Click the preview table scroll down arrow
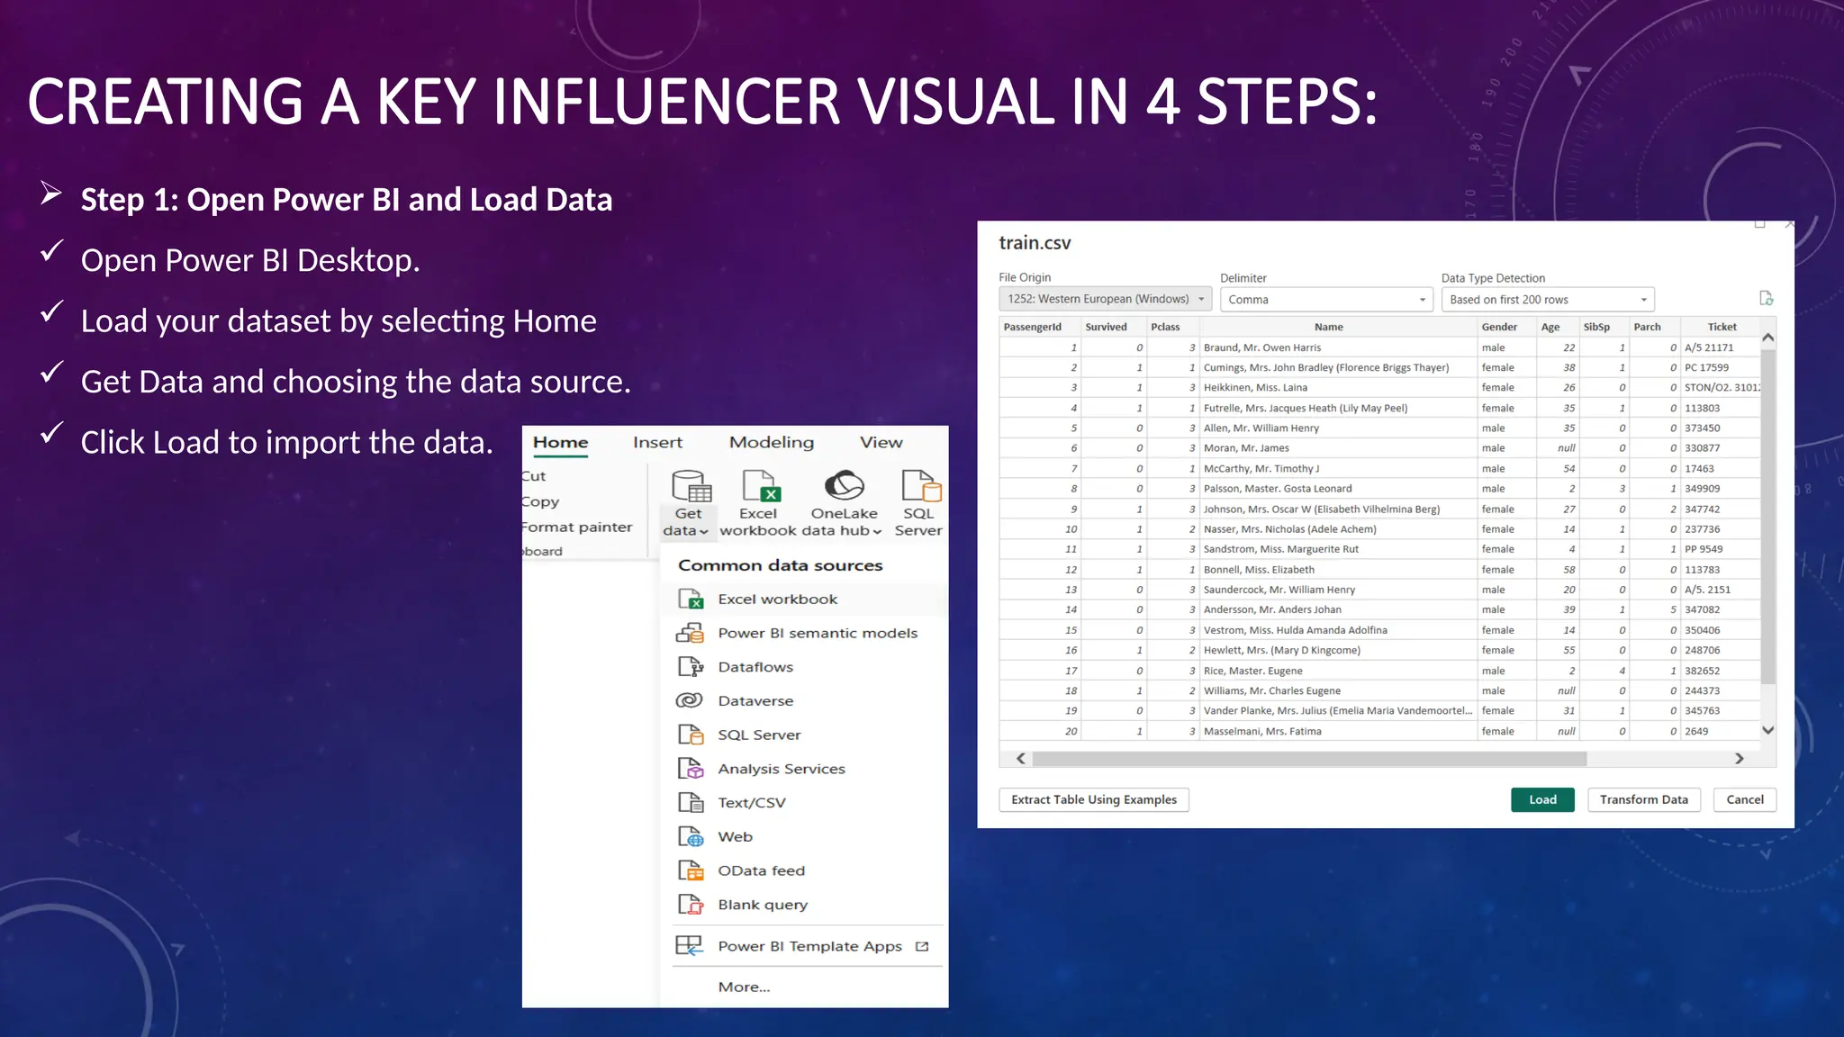Viewport: 1844px width, 1037px height. (x=1768, y=730)
